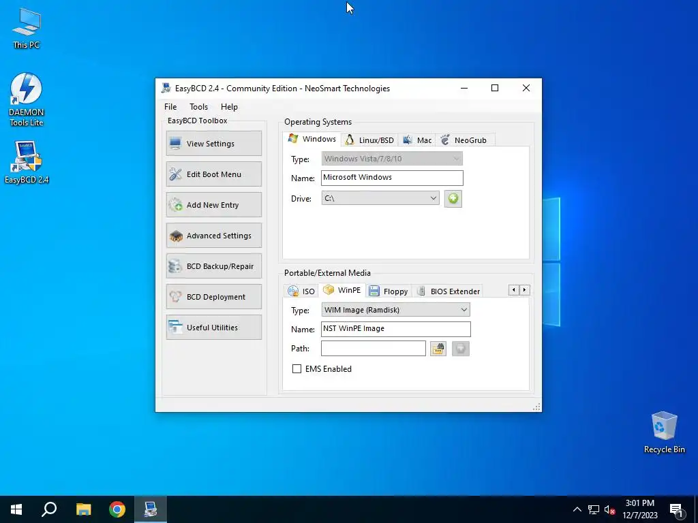This screenshot has height=523, width=698.
Task: Open taskbar search magnifier
Action: point(49,509)
